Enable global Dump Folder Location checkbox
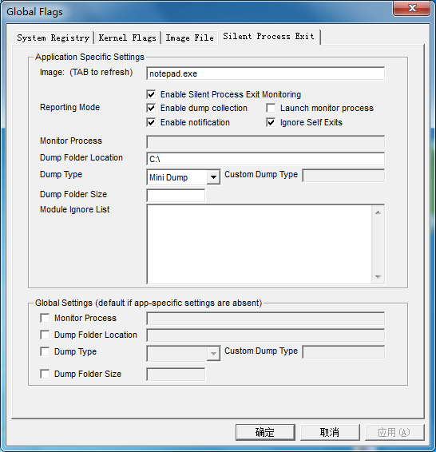Image resolution: width=436 pixels, height=452 pixels. pyautogui.click(x=45, y=335)
